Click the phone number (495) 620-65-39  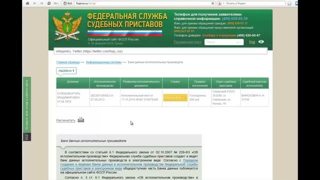234,18
